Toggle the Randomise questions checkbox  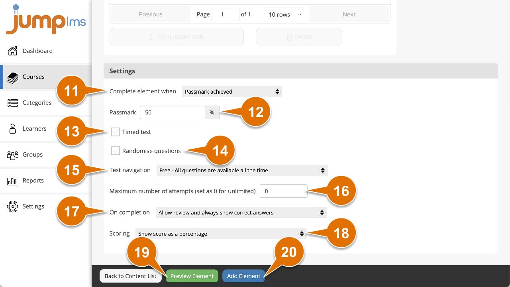point(115,151)
